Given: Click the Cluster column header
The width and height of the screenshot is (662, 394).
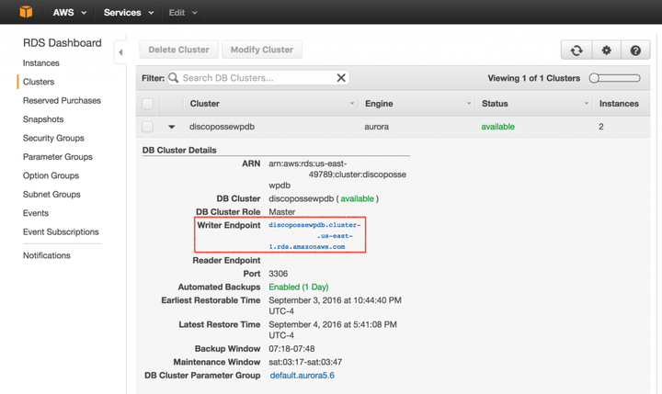Looking at the screenshot, I should click(204, 104).
